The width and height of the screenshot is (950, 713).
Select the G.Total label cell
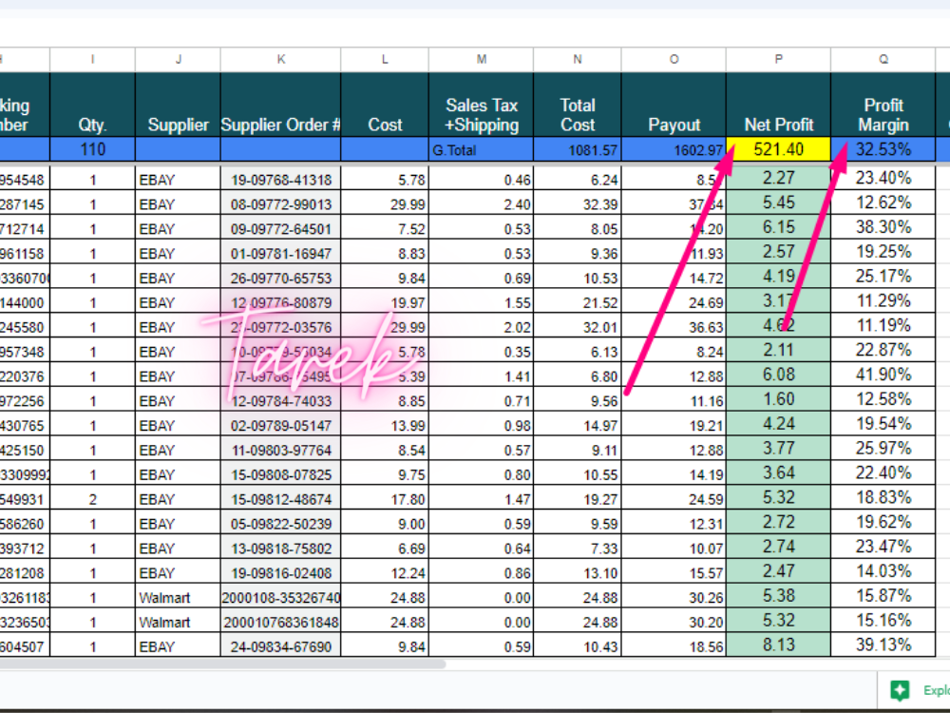pyautogui.click(x=481, y=150)
